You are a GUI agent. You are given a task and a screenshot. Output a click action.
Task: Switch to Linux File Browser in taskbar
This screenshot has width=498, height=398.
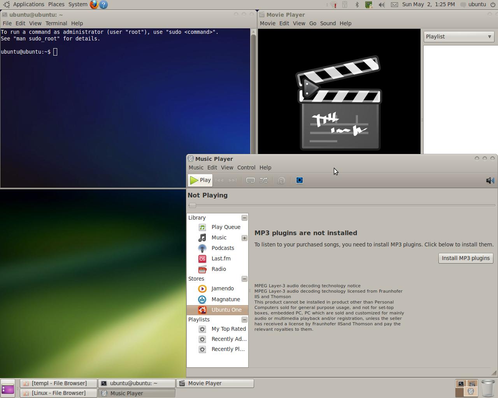tap(59, 393)
